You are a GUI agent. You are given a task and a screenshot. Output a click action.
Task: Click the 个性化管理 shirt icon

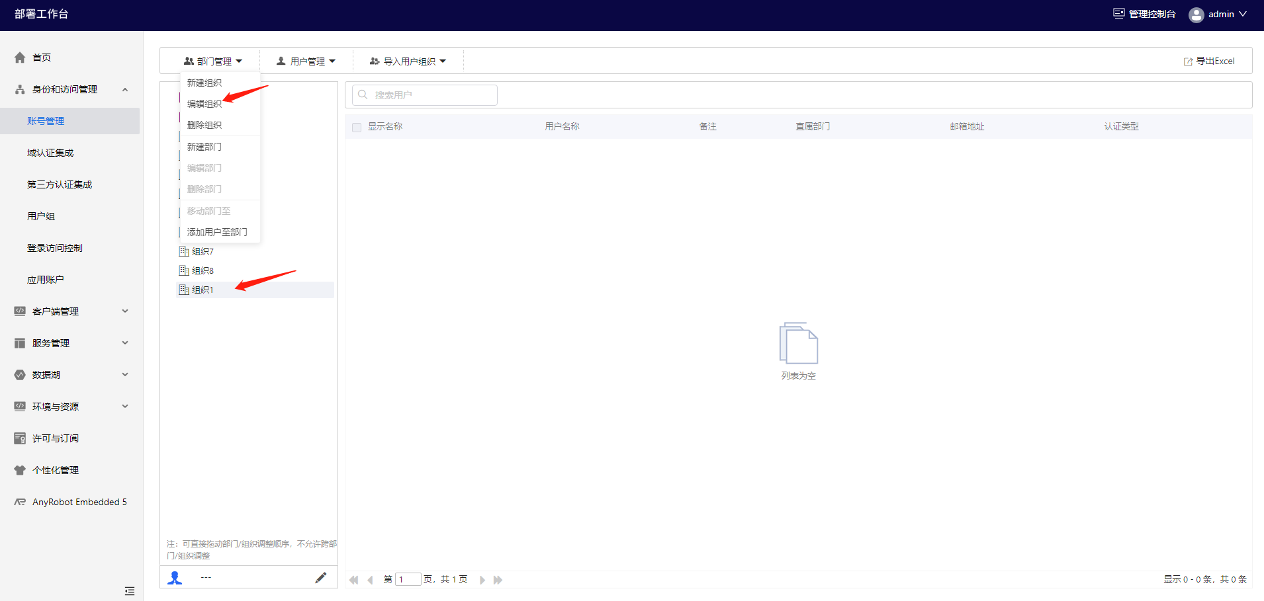20,470
